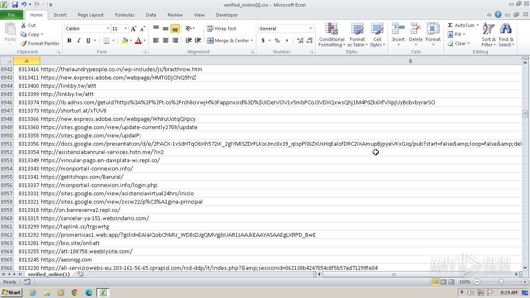Toggle Bottom Align for cells
This screenshot has height=298, width=530.
(175, 29)
